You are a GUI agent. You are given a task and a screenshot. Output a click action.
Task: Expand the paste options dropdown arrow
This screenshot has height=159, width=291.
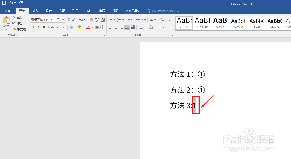[7, 30]
